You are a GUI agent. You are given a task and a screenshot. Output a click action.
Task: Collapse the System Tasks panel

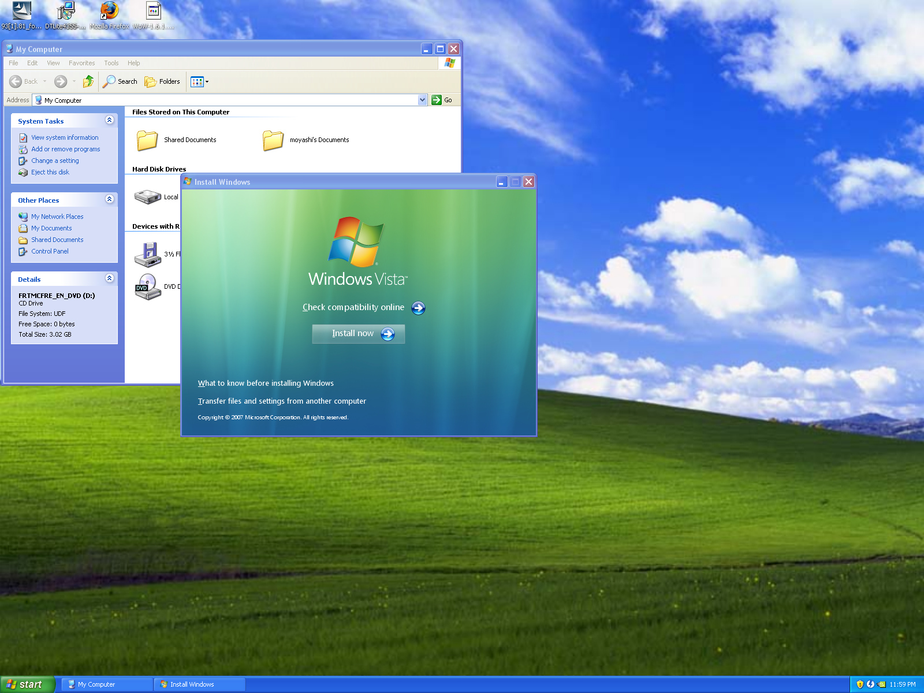109,120
